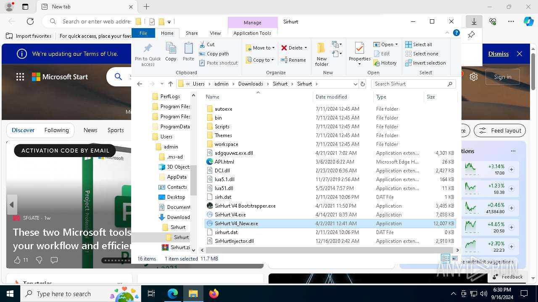Image resolution: width=538 pixels, height=302 pixels.
Task: Collapse the Explorer ribbon chevron
Action: [448, 33]
